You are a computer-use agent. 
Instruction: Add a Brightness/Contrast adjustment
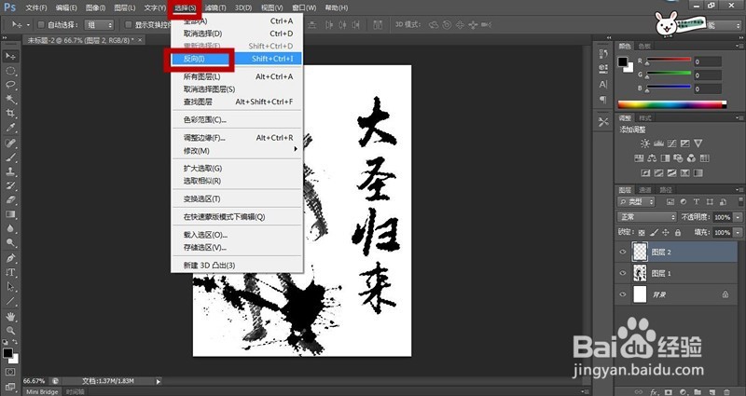[645, 143]
